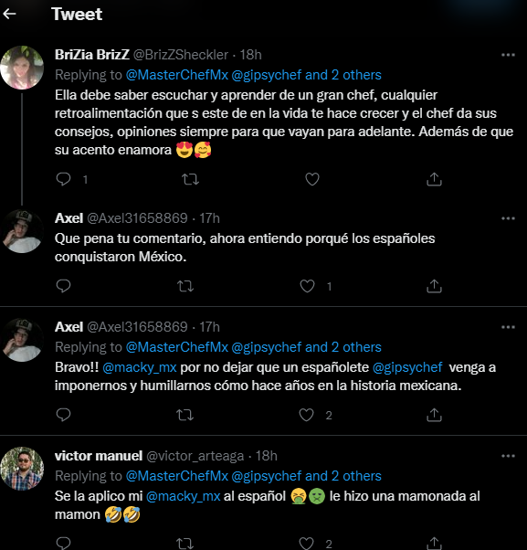Open @macky_mx mention in Axel's Bravo tweet

tap(140, 367)
